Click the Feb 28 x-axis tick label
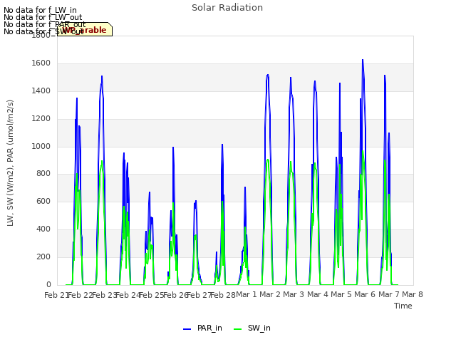This screenshot has width=456, height=342. click(x=222, y=295)
